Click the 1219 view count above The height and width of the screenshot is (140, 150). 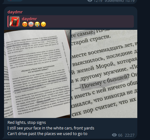pos(98,1)
